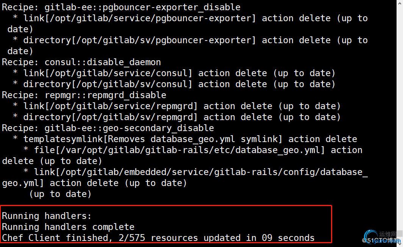This screenshot has height=247, width=403.
Task: Click the /opt/gitlab/sv/consul directory line
Action: tap(174, 84)
